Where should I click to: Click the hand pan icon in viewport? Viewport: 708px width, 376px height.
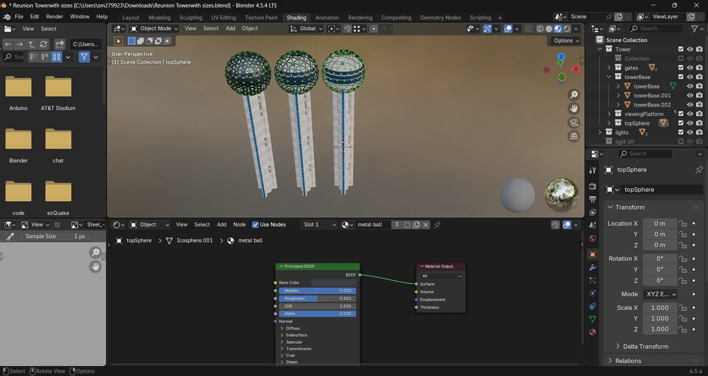(574, 108)
